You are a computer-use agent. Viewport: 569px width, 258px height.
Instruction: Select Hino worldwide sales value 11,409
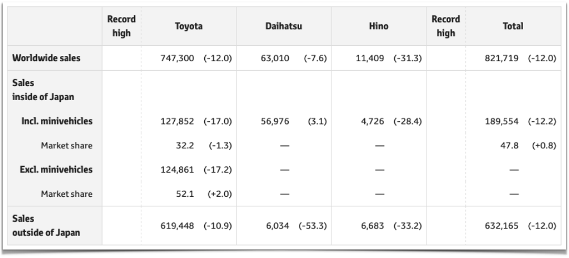pyautogui.click(x=370, y=58)
